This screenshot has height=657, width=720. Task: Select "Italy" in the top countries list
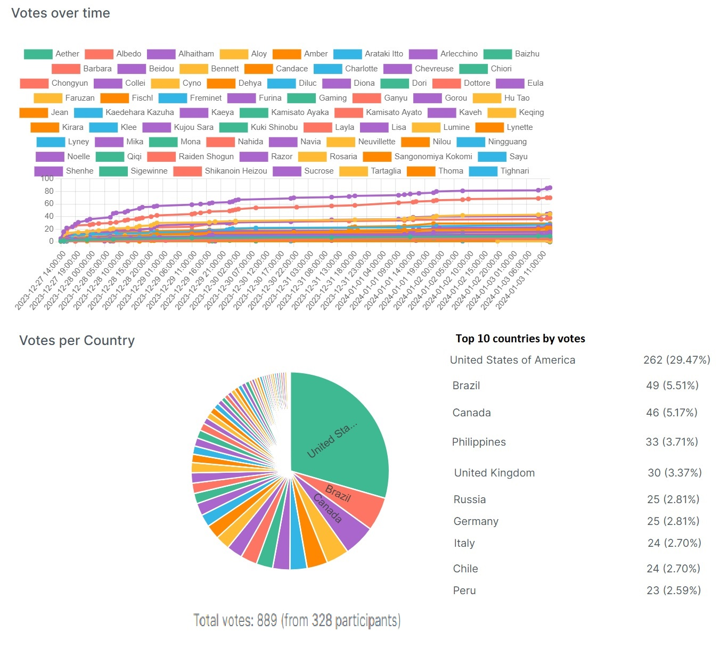pyautogui.click(x=464, y=543)
